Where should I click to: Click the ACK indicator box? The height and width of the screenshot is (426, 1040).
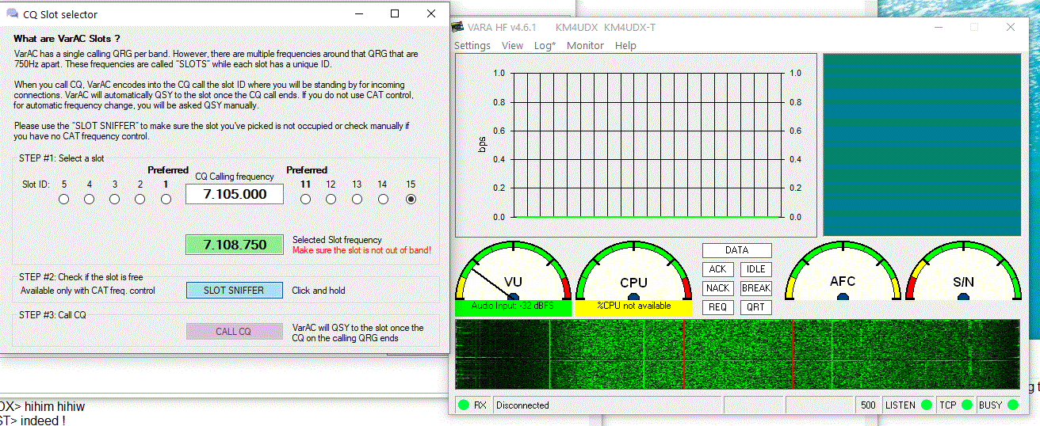pos(717,269)
